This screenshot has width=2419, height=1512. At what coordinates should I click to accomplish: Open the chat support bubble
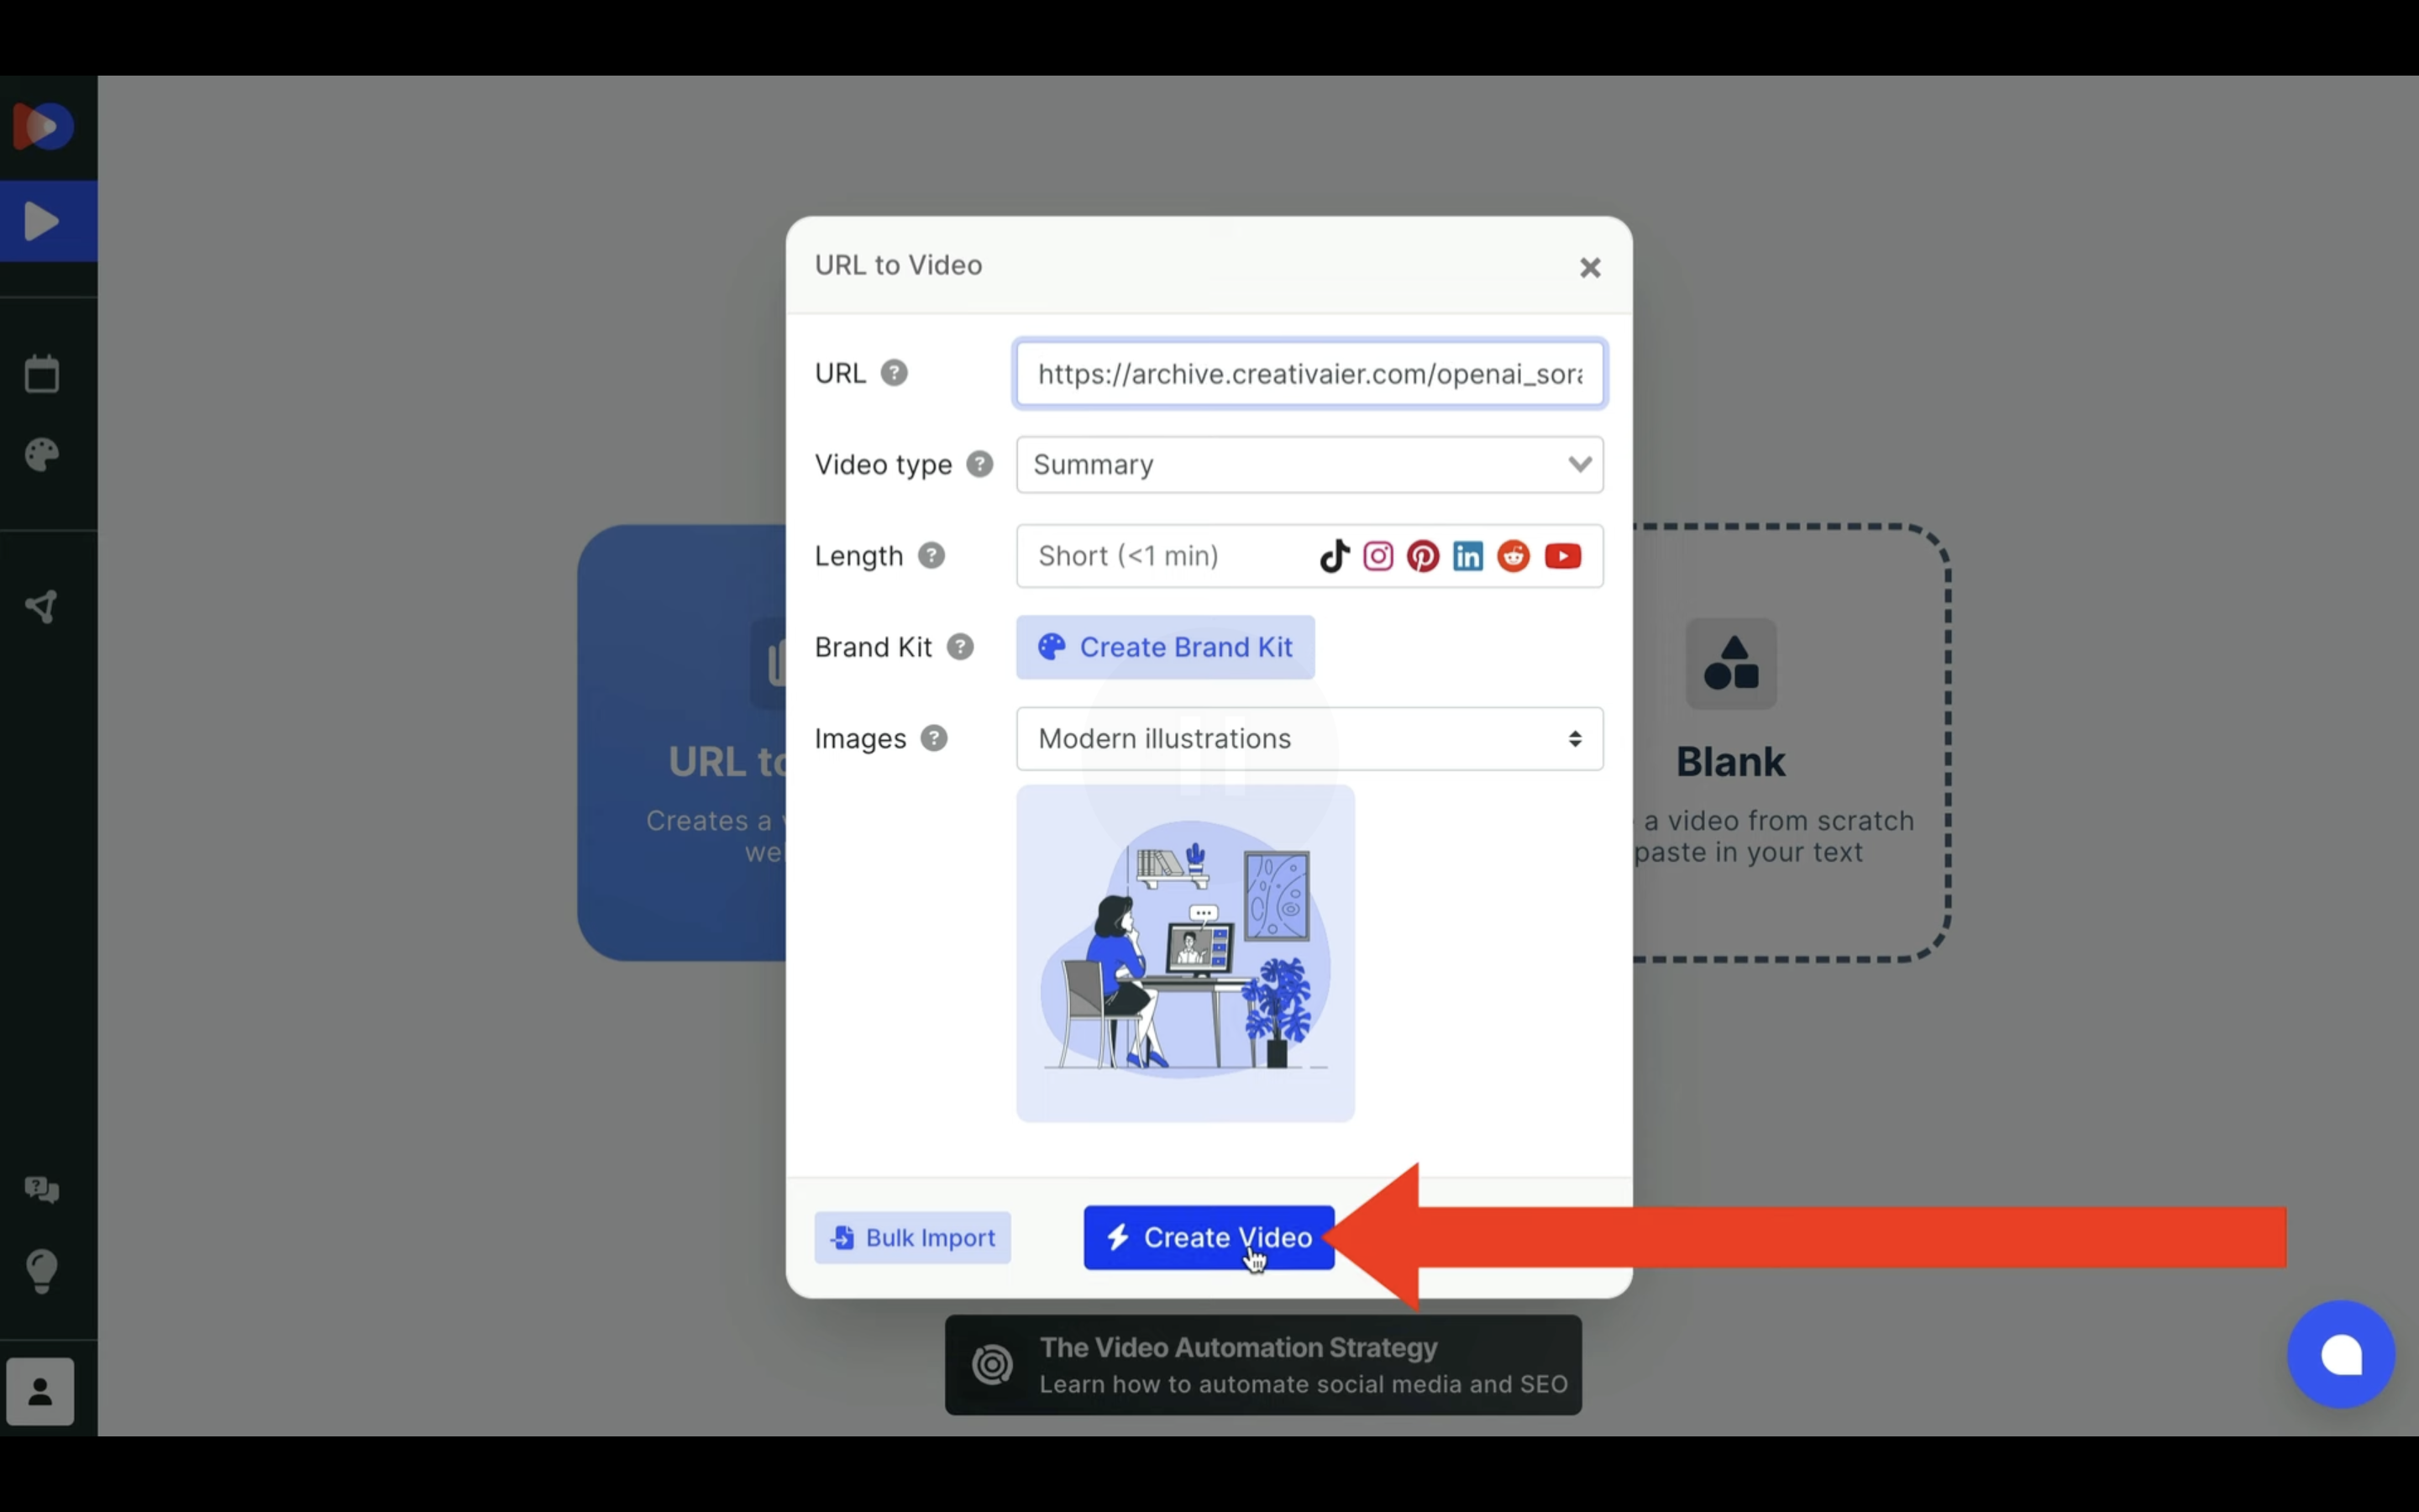tap(2340, 1354)
